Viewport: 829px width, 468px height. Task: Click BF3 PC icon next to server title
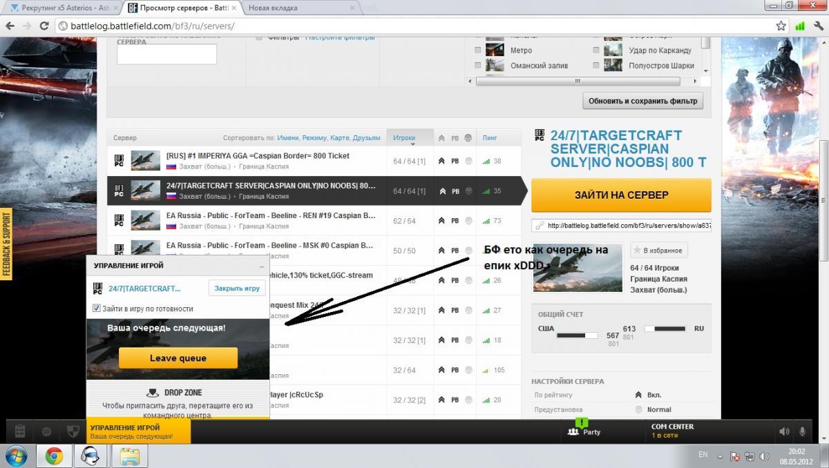pos(540,135)
